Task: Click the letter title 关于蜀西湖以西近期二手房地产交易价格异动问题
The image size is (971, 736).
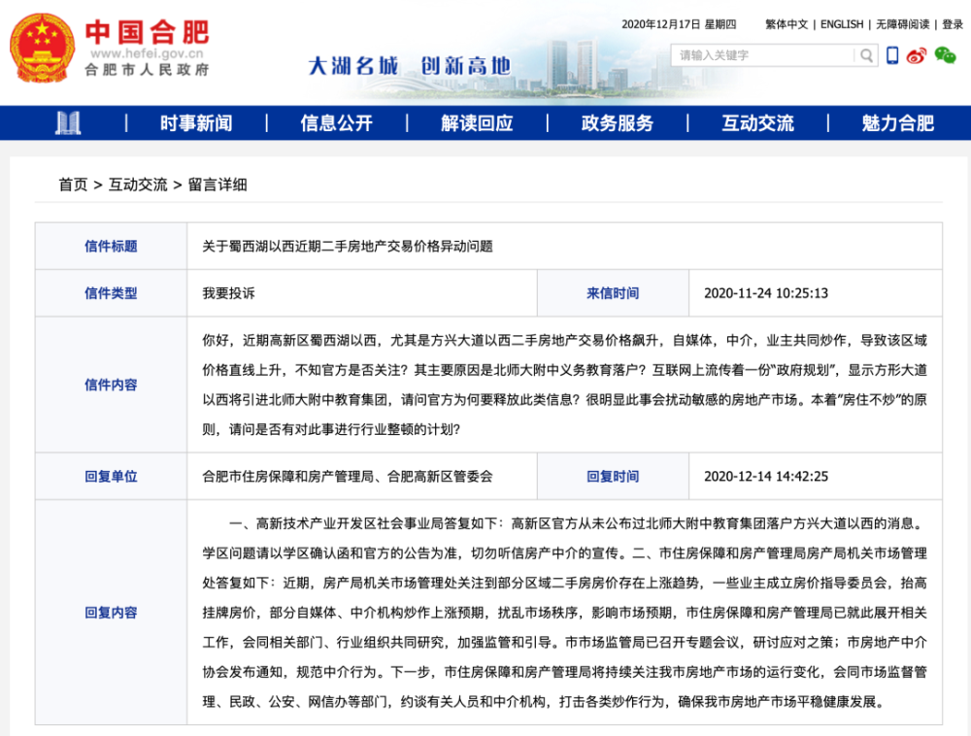Action: pos(348,247)
